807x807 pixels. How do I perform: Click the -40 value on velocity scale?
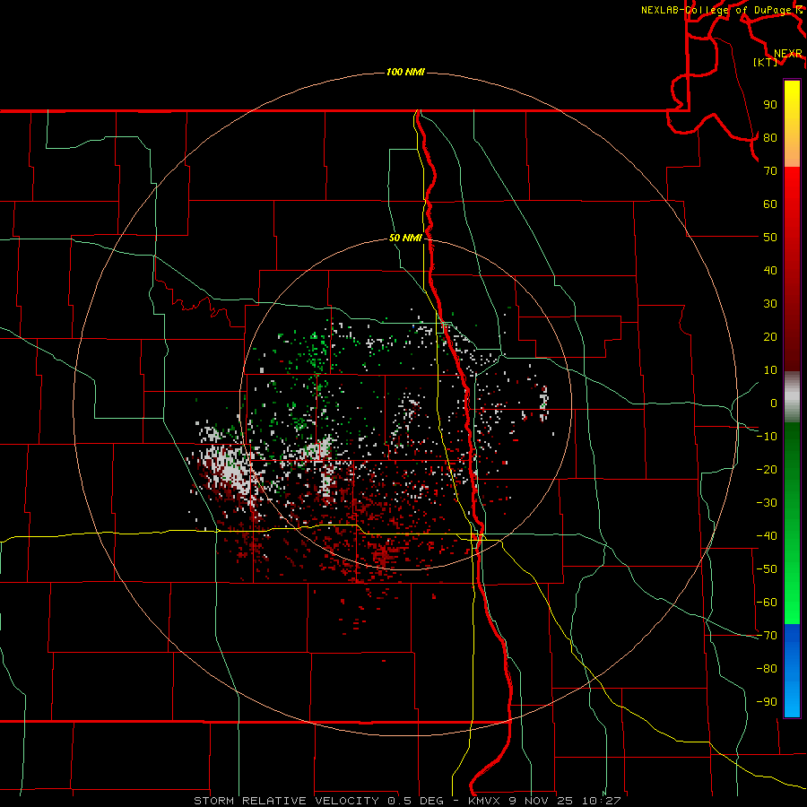pos(767,536)
